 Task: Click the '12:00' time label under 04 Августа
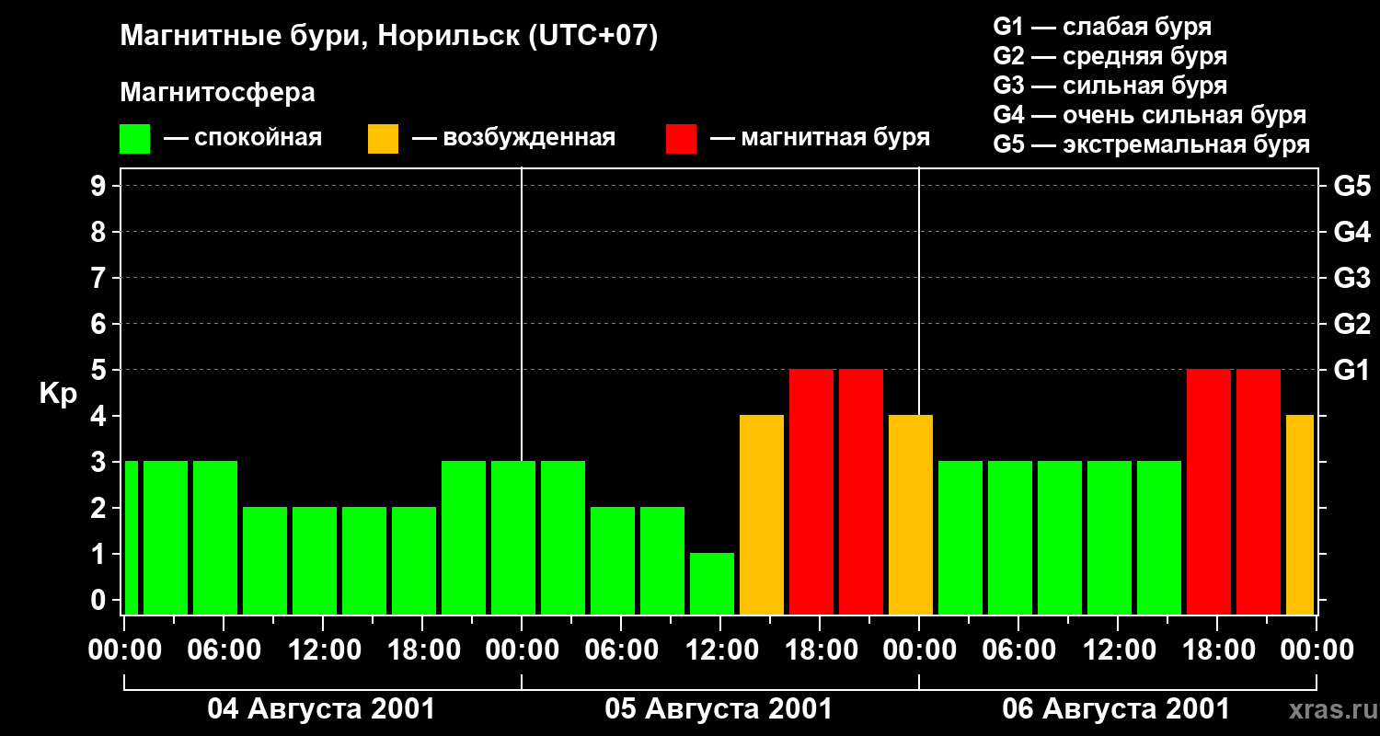point(324,650)
